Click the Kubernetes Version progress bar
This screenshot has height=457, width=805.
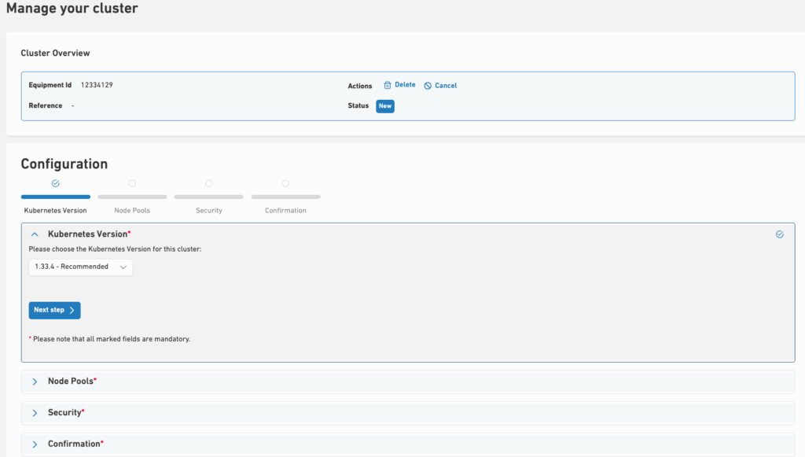click(55, 197)
